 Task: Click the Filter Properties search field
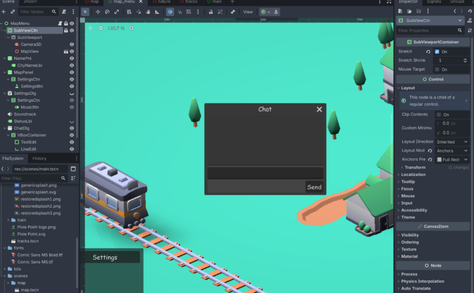tap(431, 30)
